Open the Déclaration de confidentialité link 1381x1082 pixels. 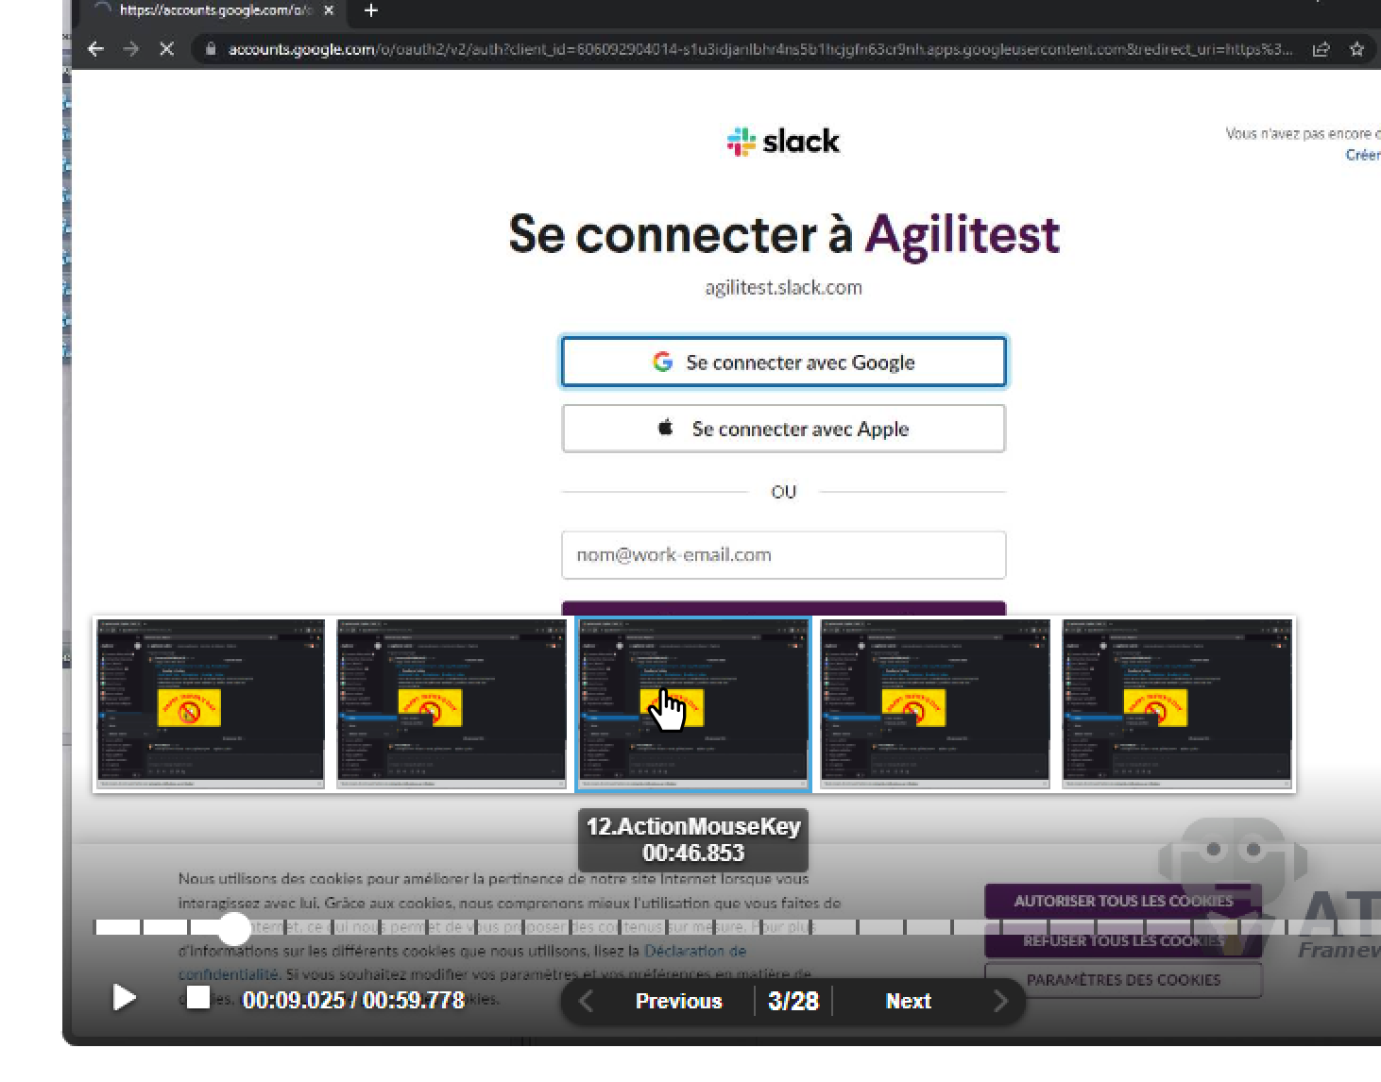pos(694,952)
